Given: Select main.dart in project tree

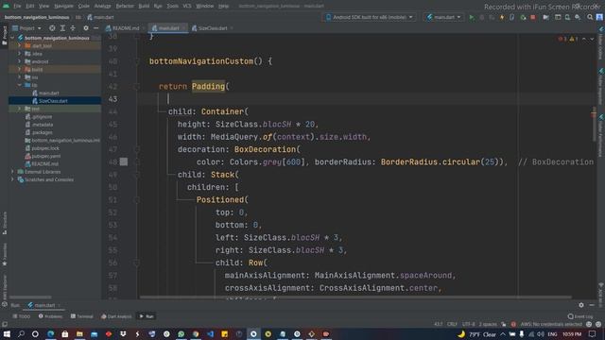Looking at the screenshot, I should click(48, 93).
